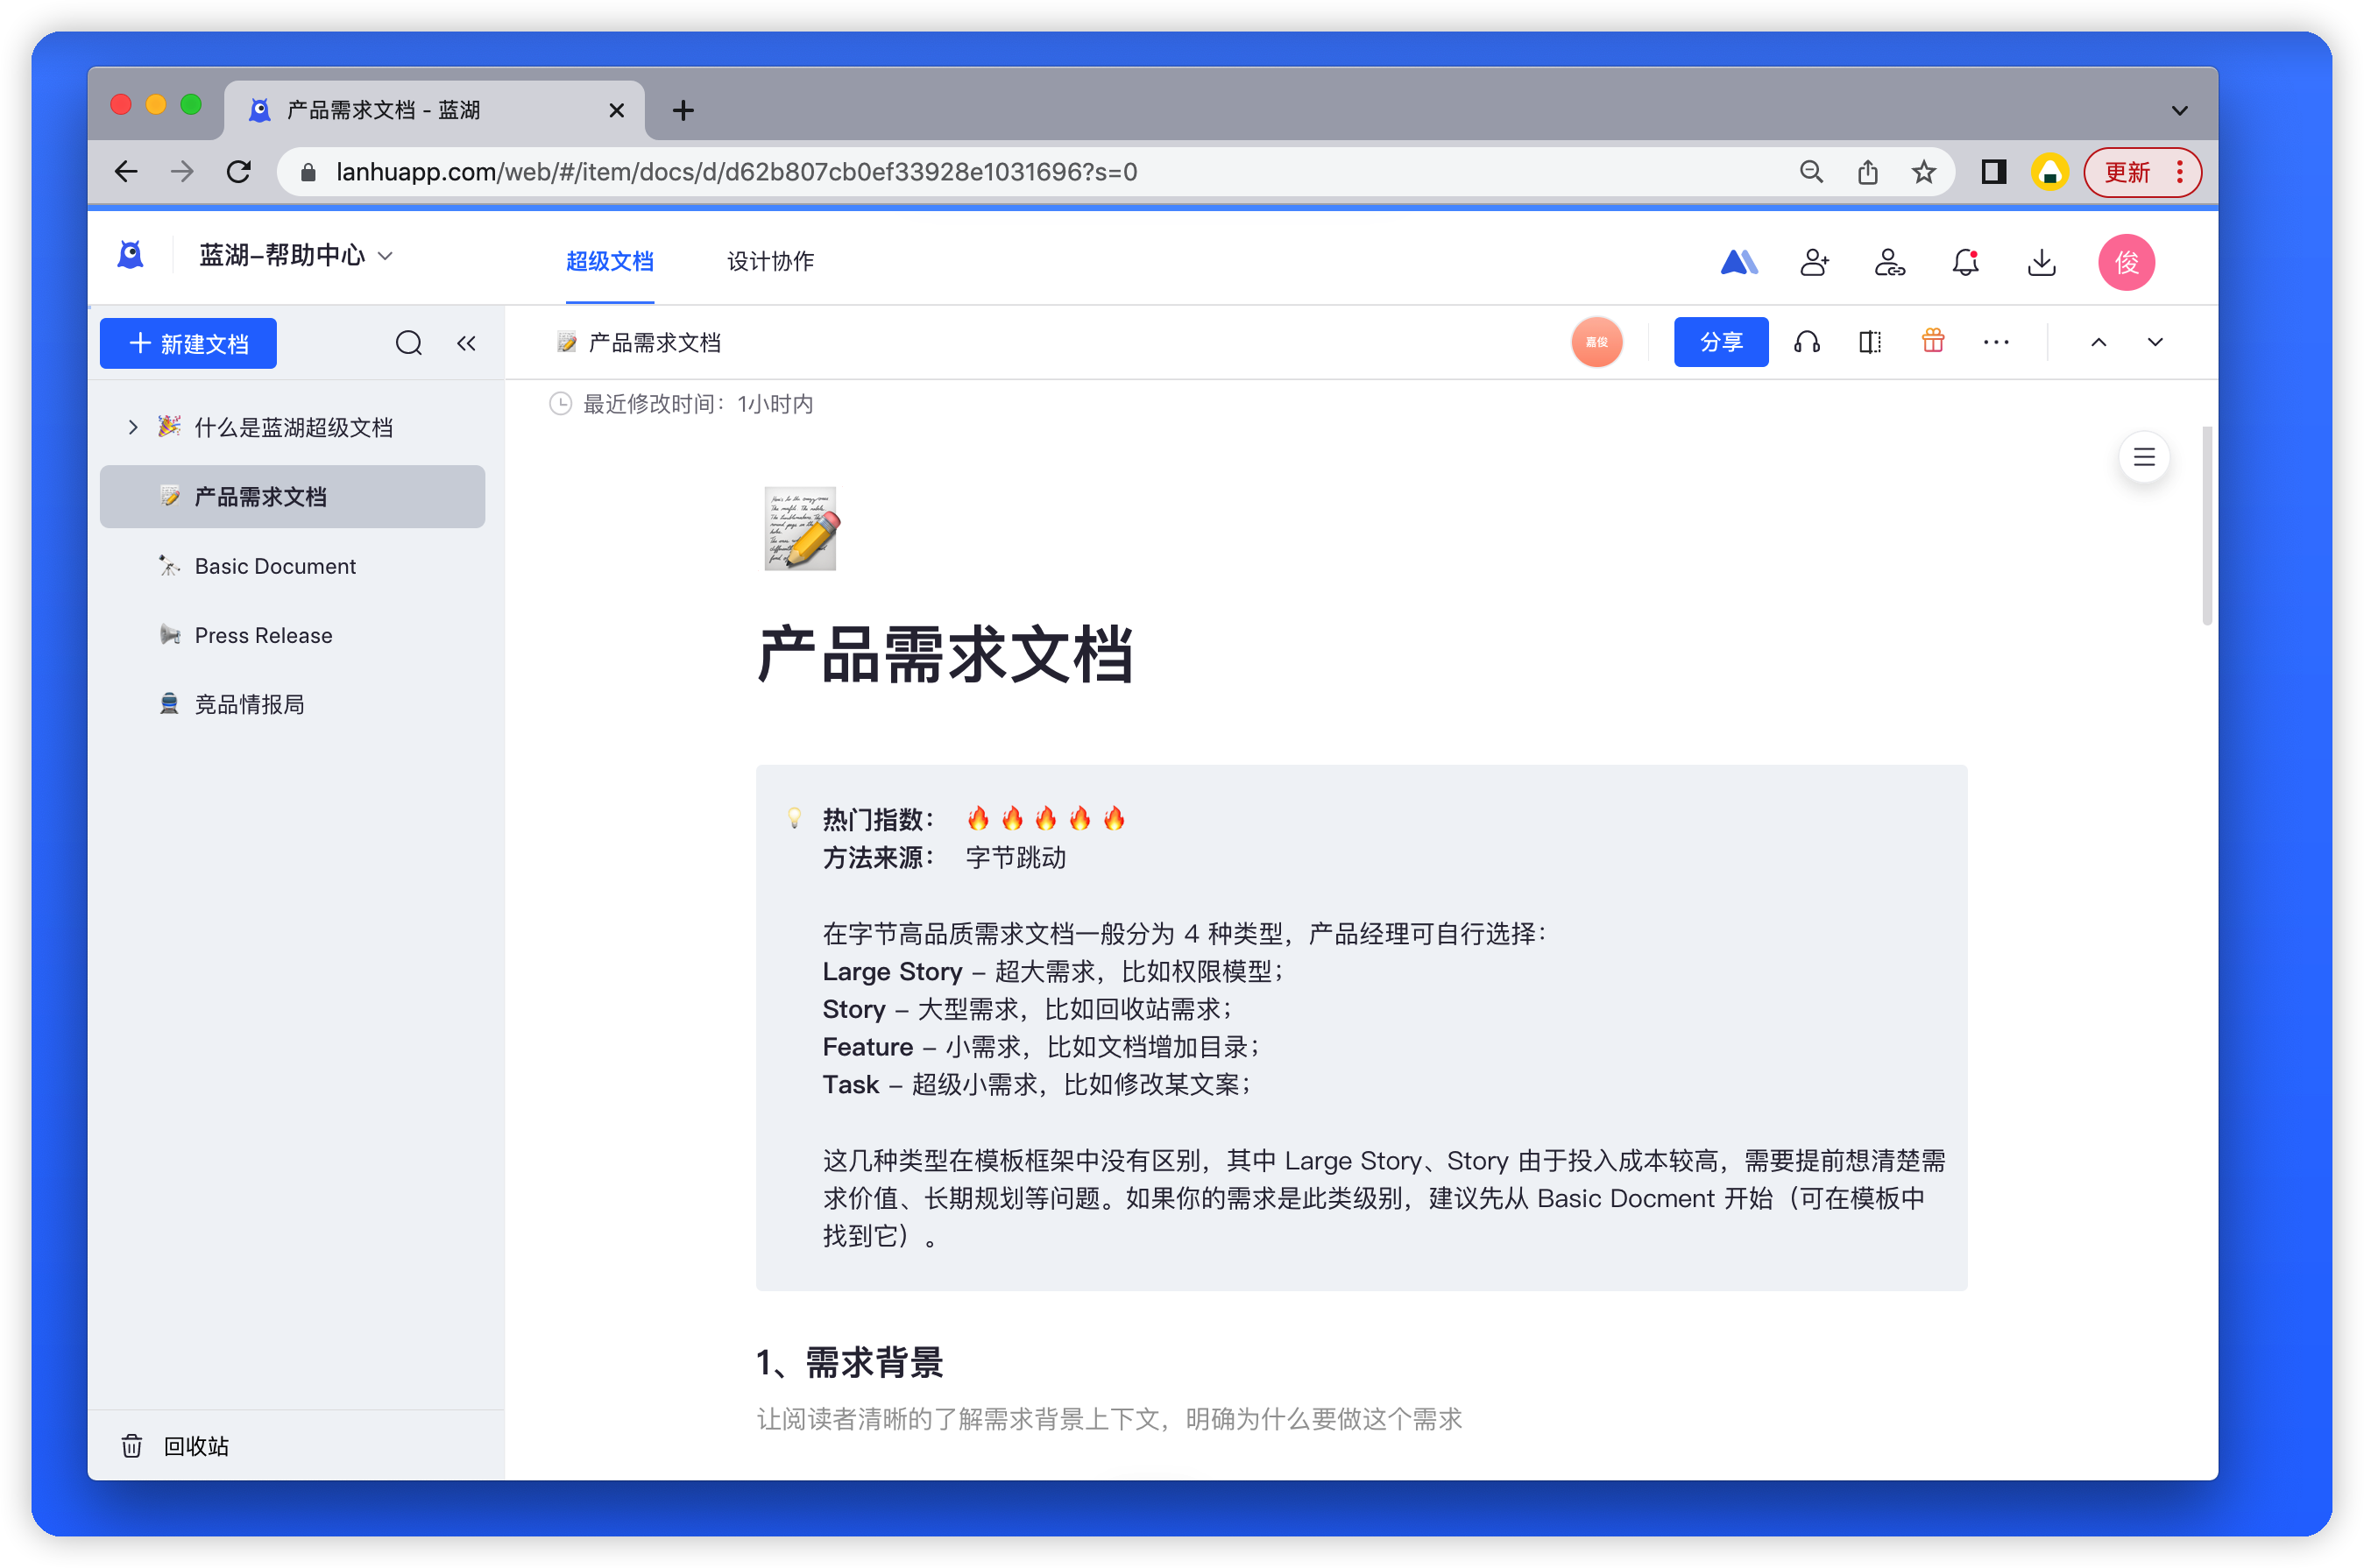
Task: Click the 热门指数 label in callout
Action: pyautogui.click(x=877, y=819)
